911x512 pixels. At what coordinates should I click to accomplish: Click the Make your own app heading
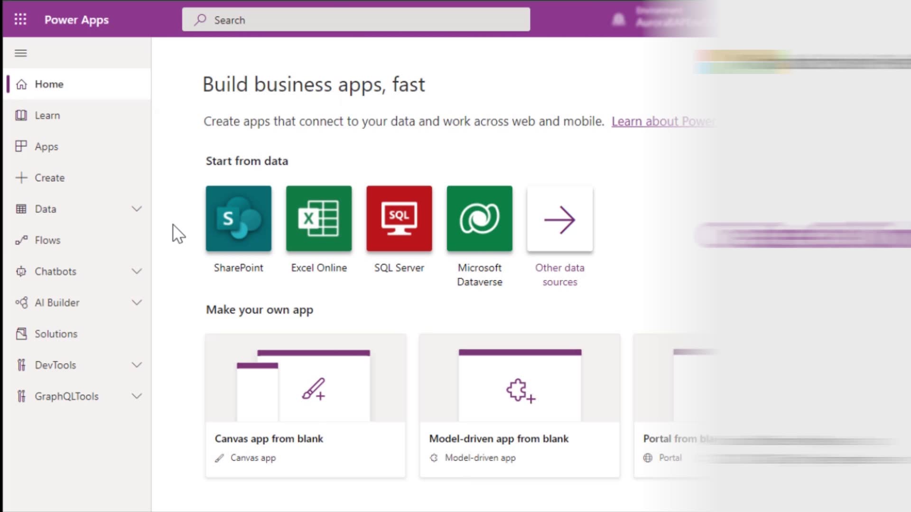tap(260, 310)
